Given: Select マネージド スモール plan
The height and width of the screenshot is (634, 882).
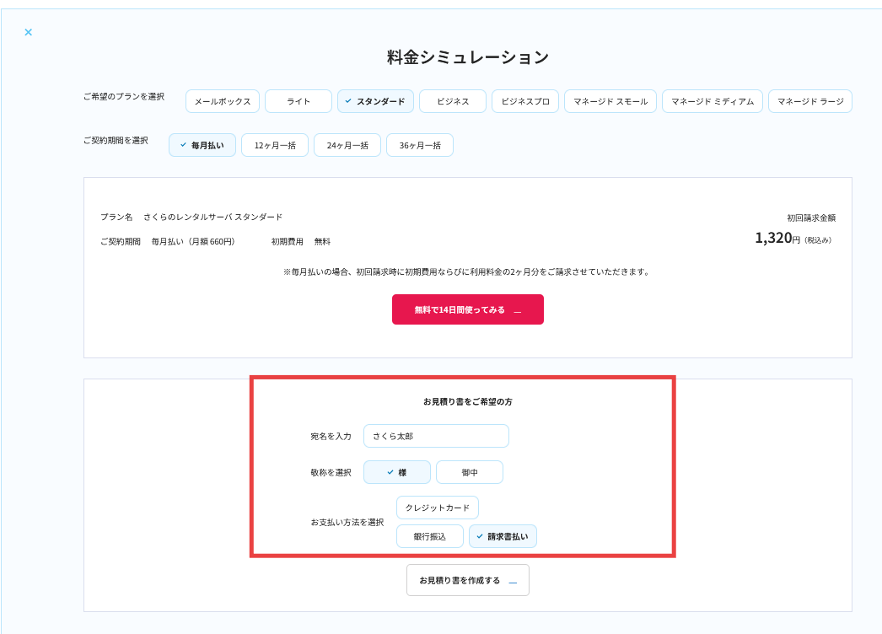Looking at the screenshot, I should 610,101.
